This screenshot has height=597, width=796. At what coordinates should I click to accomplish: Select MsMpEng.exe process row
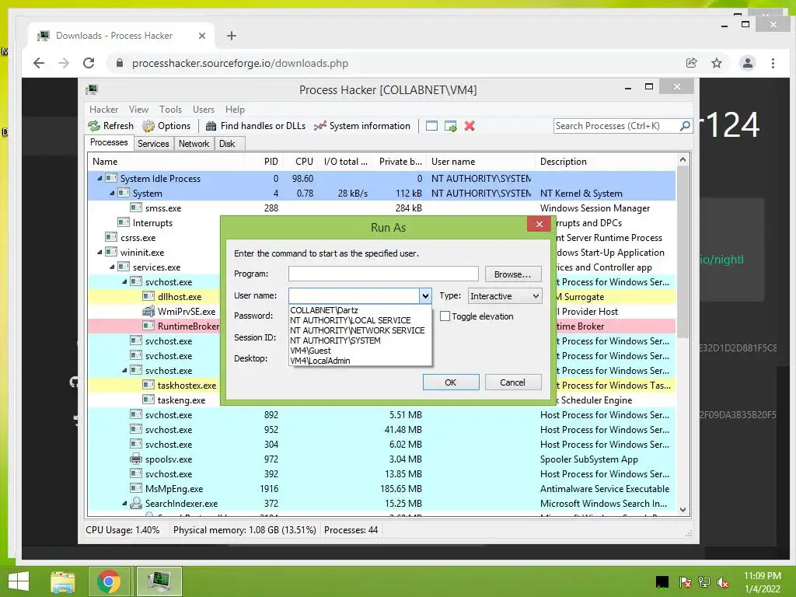click(x=381, y=489)
